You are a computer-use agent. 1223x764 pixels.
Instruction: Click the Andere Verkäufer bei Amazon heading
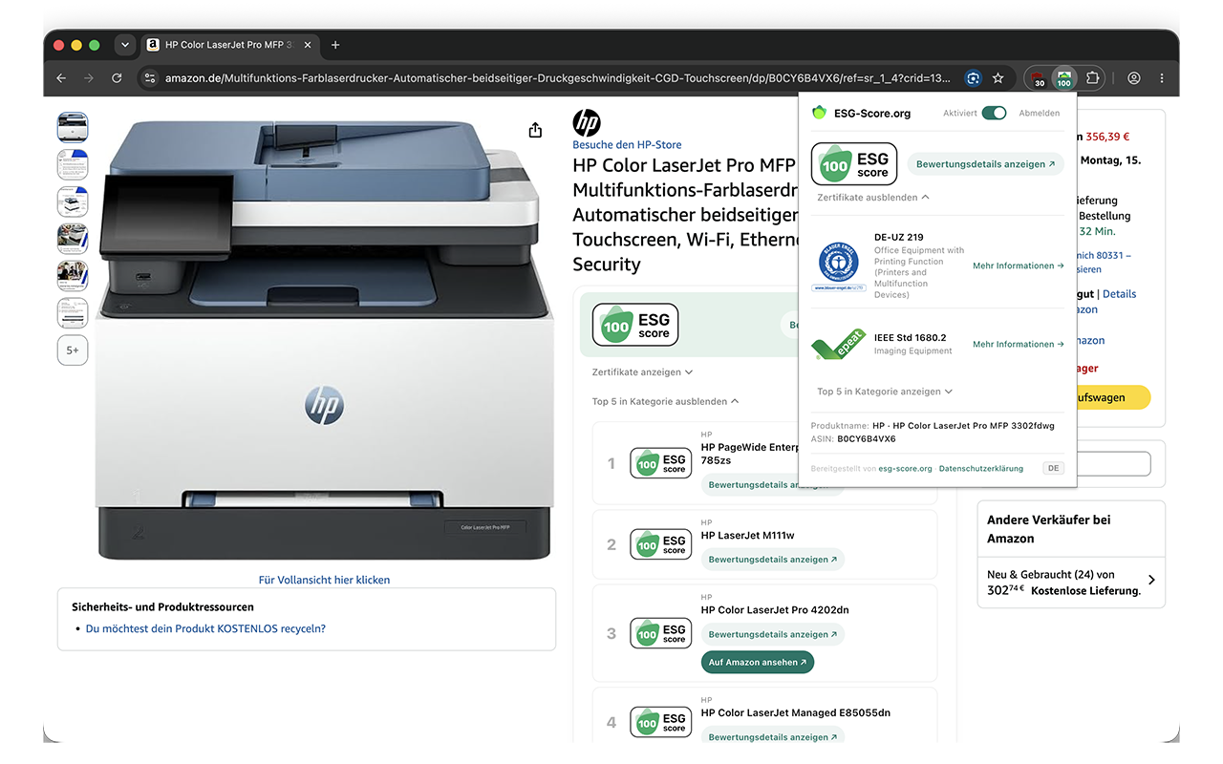click(1049, 529)
